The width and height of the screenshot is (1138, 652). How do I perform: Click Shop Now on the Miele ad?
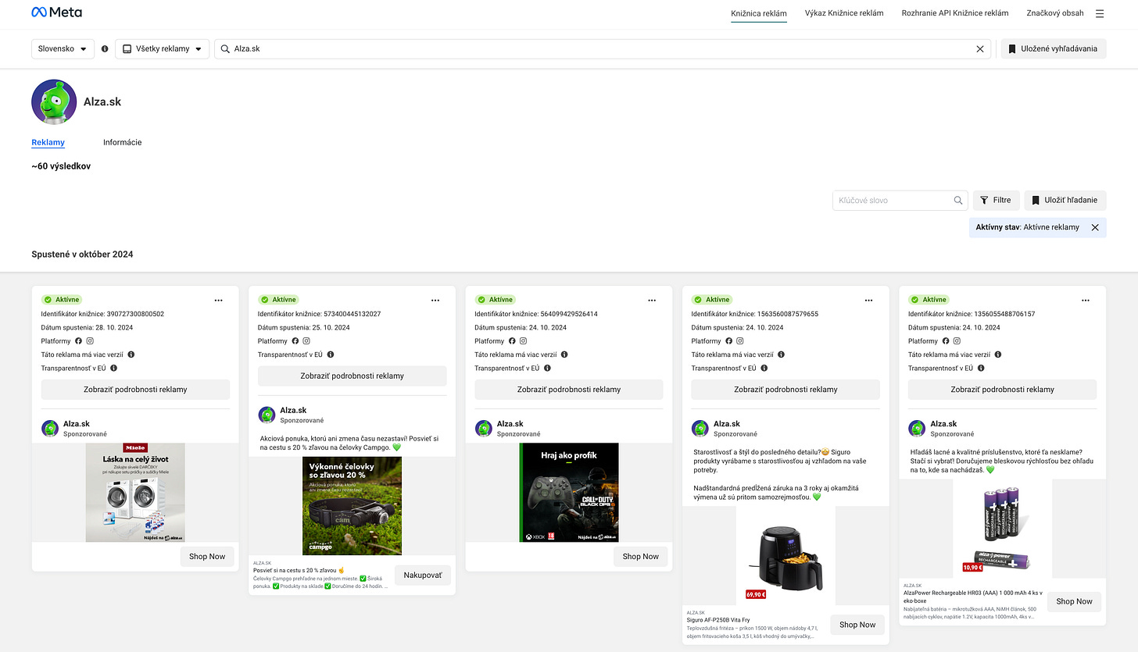207,557
